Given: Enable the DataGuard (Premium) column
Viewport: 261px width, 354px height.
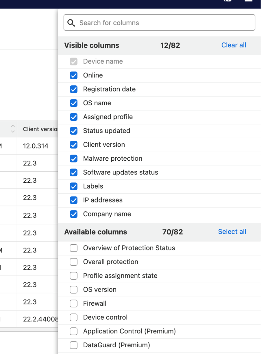Looking at the screenshot, I should pos(74,345).
